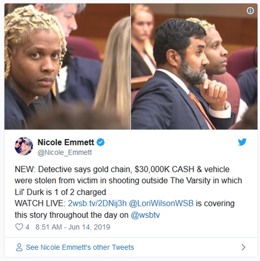Click the person icon beside other Tweets
This screenshot has height=261, width=260.
(19, 247)
